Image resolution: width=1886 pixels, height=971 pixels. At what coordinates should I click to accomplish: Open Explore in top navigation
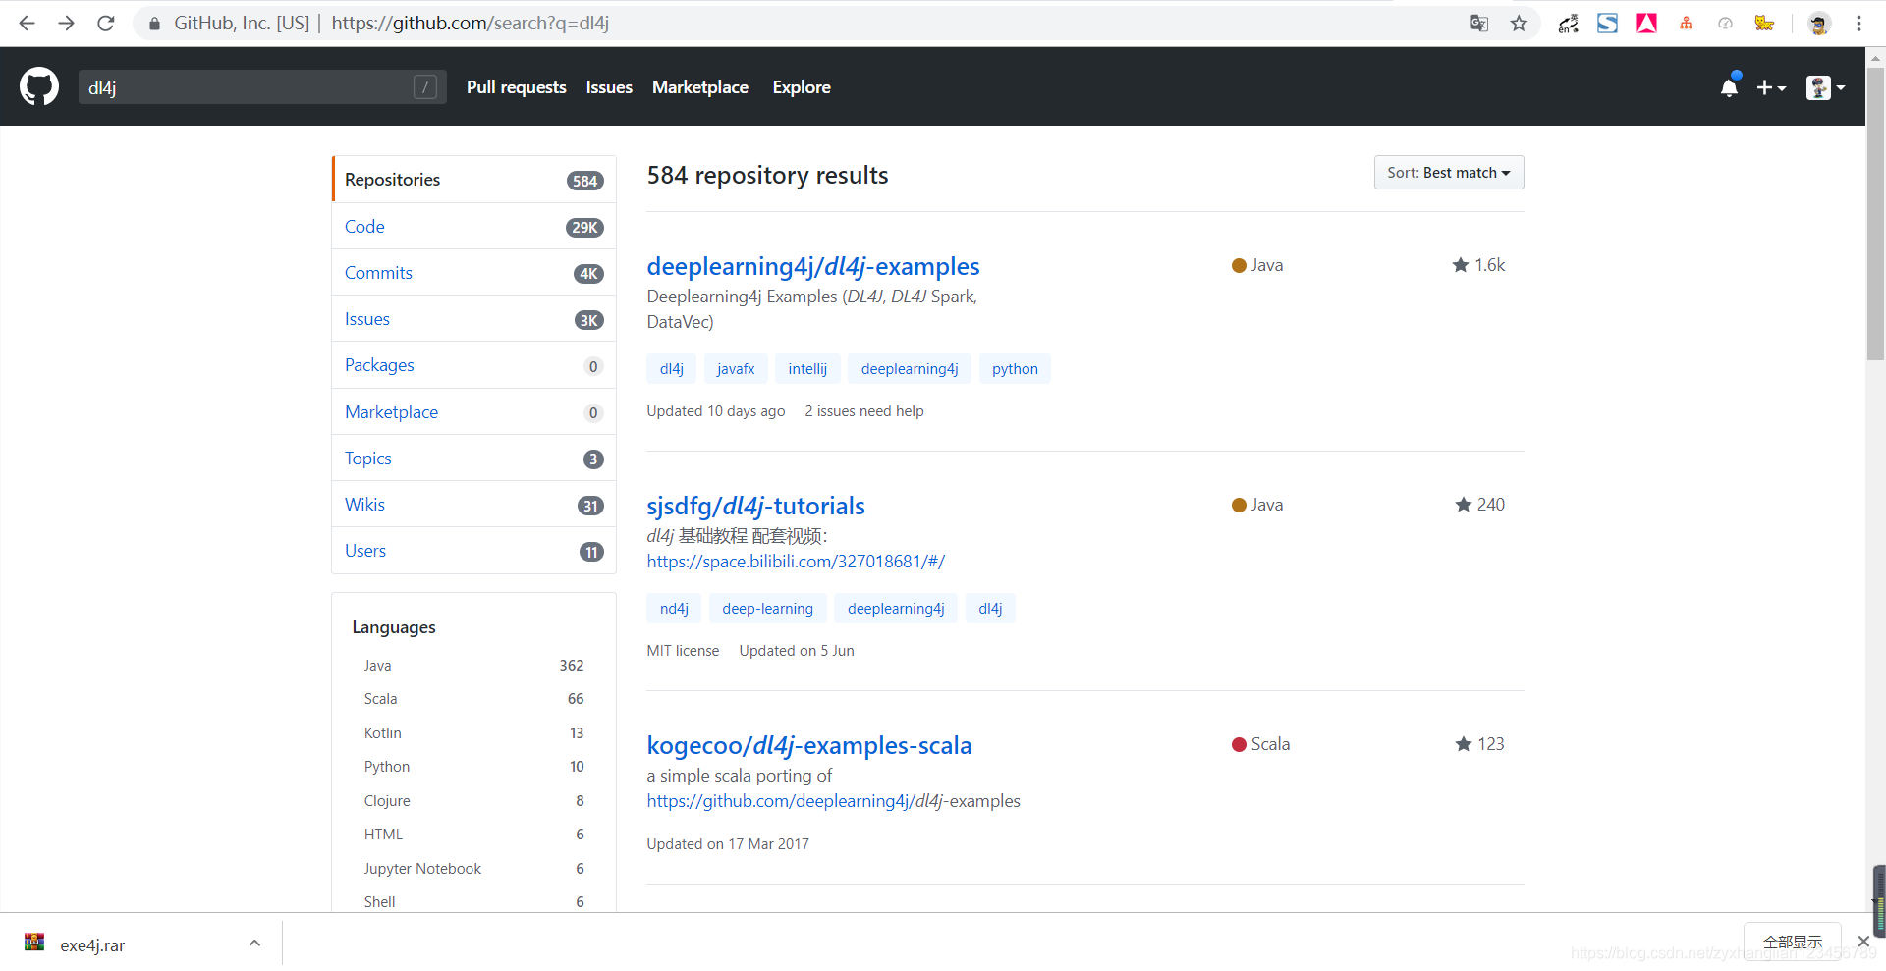(802, 87)
